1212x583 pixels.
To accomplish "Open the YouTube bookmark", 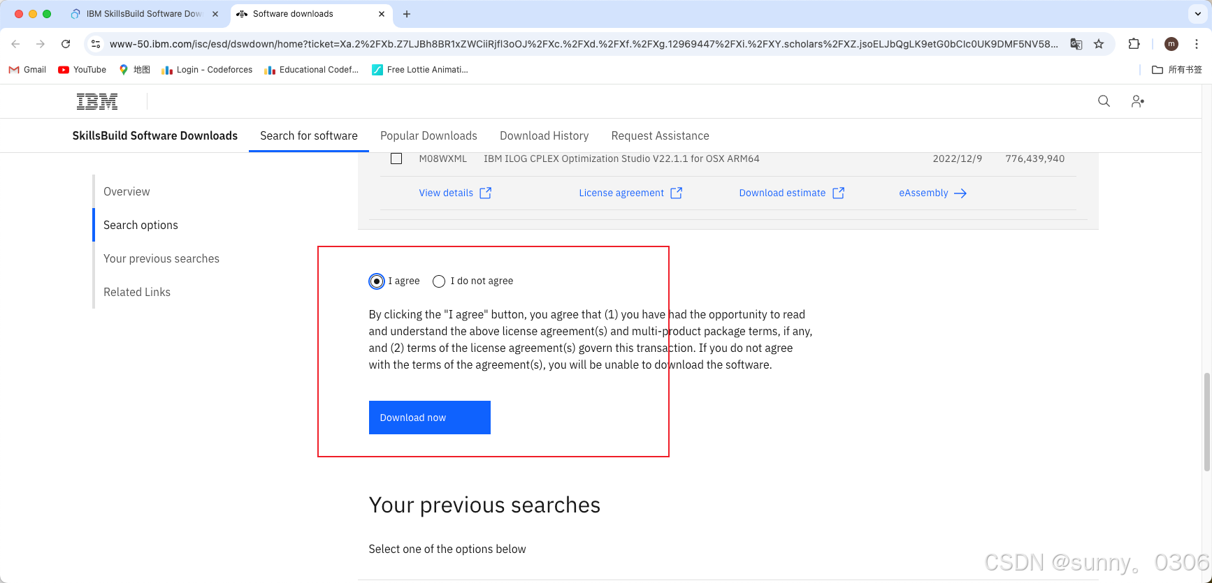I will point(82,70).
